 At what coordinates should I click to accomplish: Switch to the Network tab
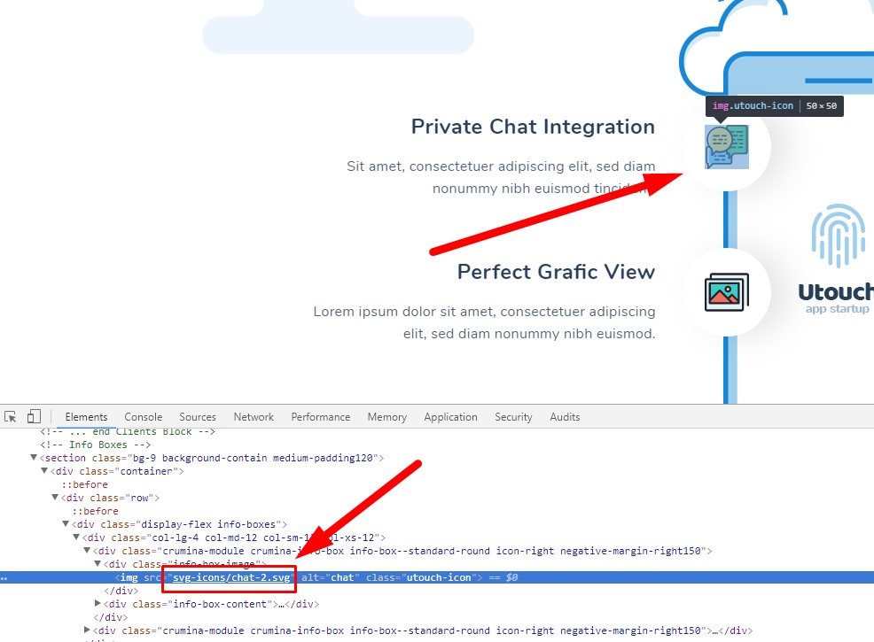[254, 417]
